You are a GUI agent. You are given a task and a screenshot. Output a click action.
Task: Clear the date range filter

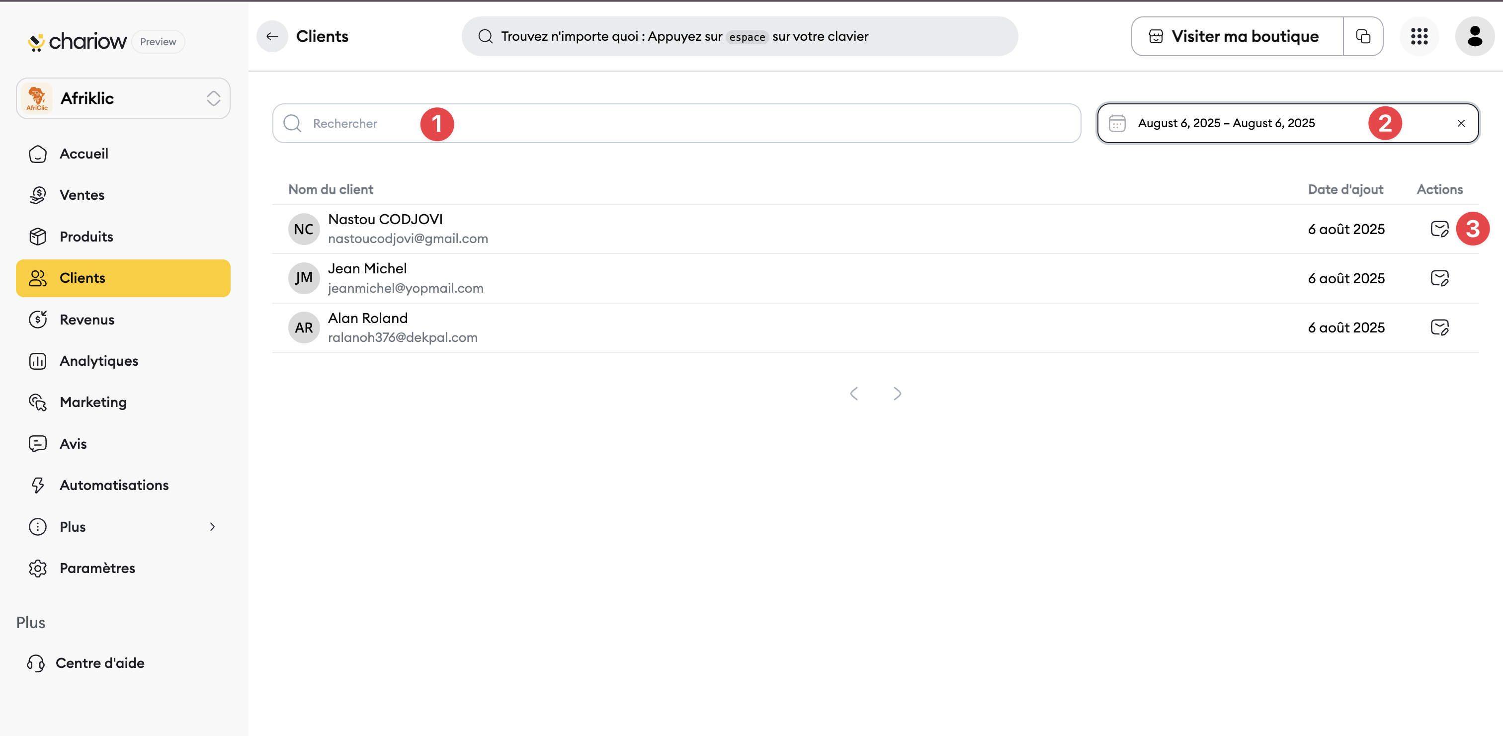[1460, 123]
